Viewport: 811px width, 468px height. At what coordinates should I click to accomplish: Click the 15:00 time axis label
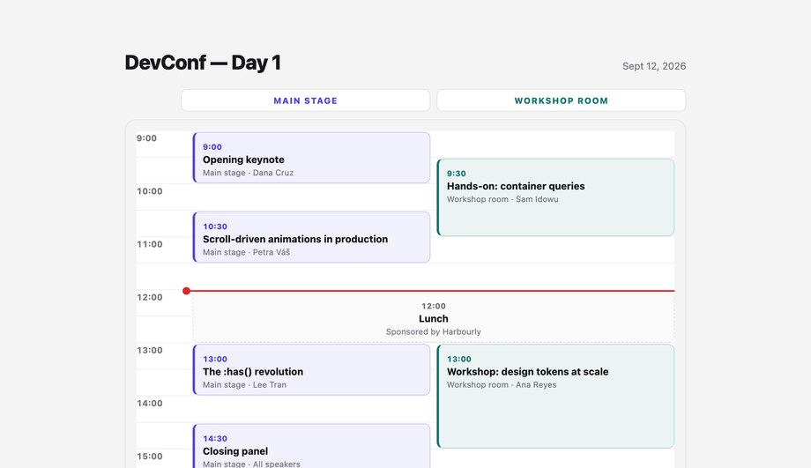tap(150, 457)
